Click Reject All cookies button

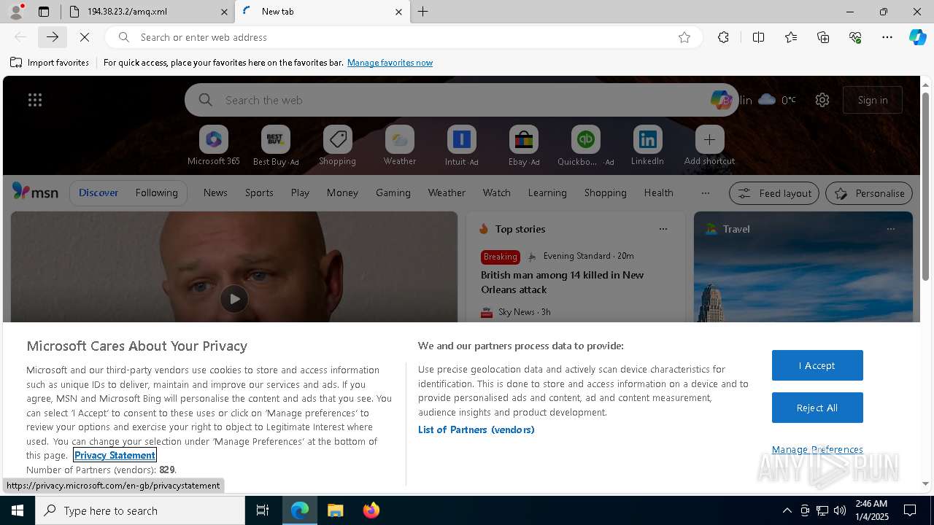817,408
